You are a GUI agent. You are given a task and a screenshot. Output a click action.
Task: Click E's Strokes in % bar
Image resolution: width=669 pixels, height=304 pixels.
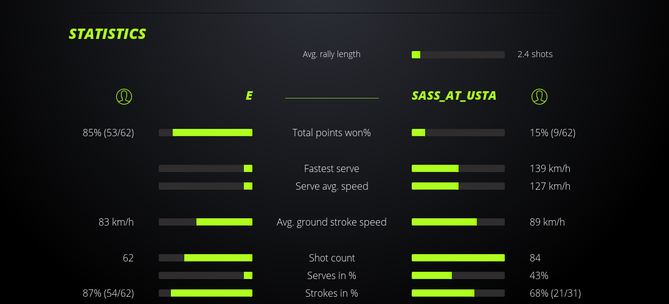206,293
